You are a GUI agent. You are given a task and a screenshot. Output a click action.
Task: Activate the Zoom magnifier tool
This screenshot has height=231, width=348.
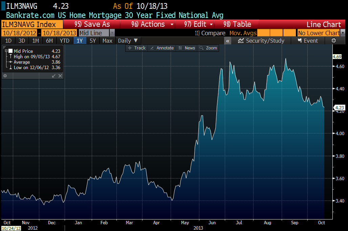click(x=208, y=48)
